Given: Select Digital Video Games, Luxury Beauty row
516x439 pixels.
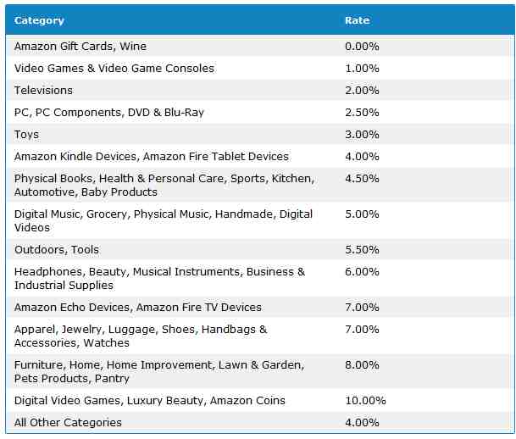Looking at the screenshot, I should [x=260, y=401].
